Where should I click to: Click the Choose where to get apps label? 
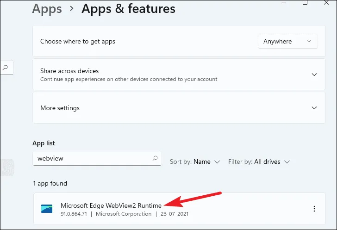(78, 41)
